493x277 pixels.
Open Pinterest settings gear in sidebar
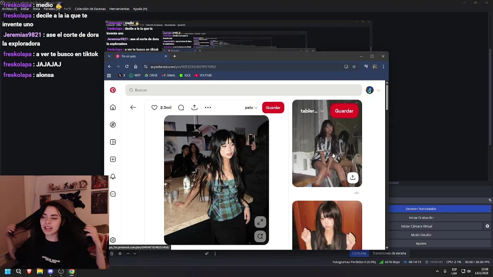[113, 240]
